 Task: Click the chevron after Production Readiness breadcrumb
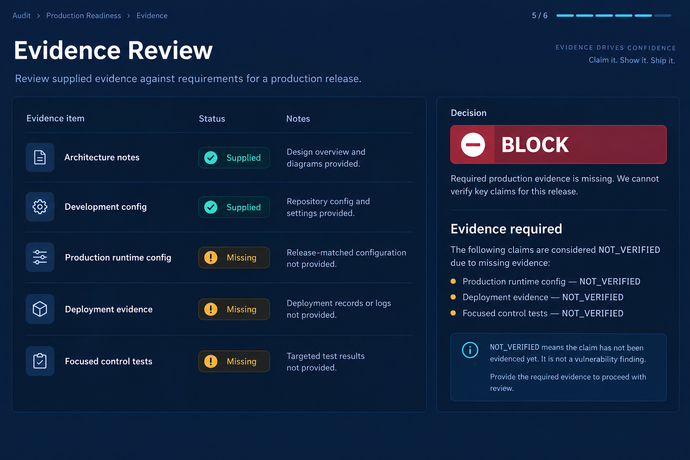(x=128, y=16)
